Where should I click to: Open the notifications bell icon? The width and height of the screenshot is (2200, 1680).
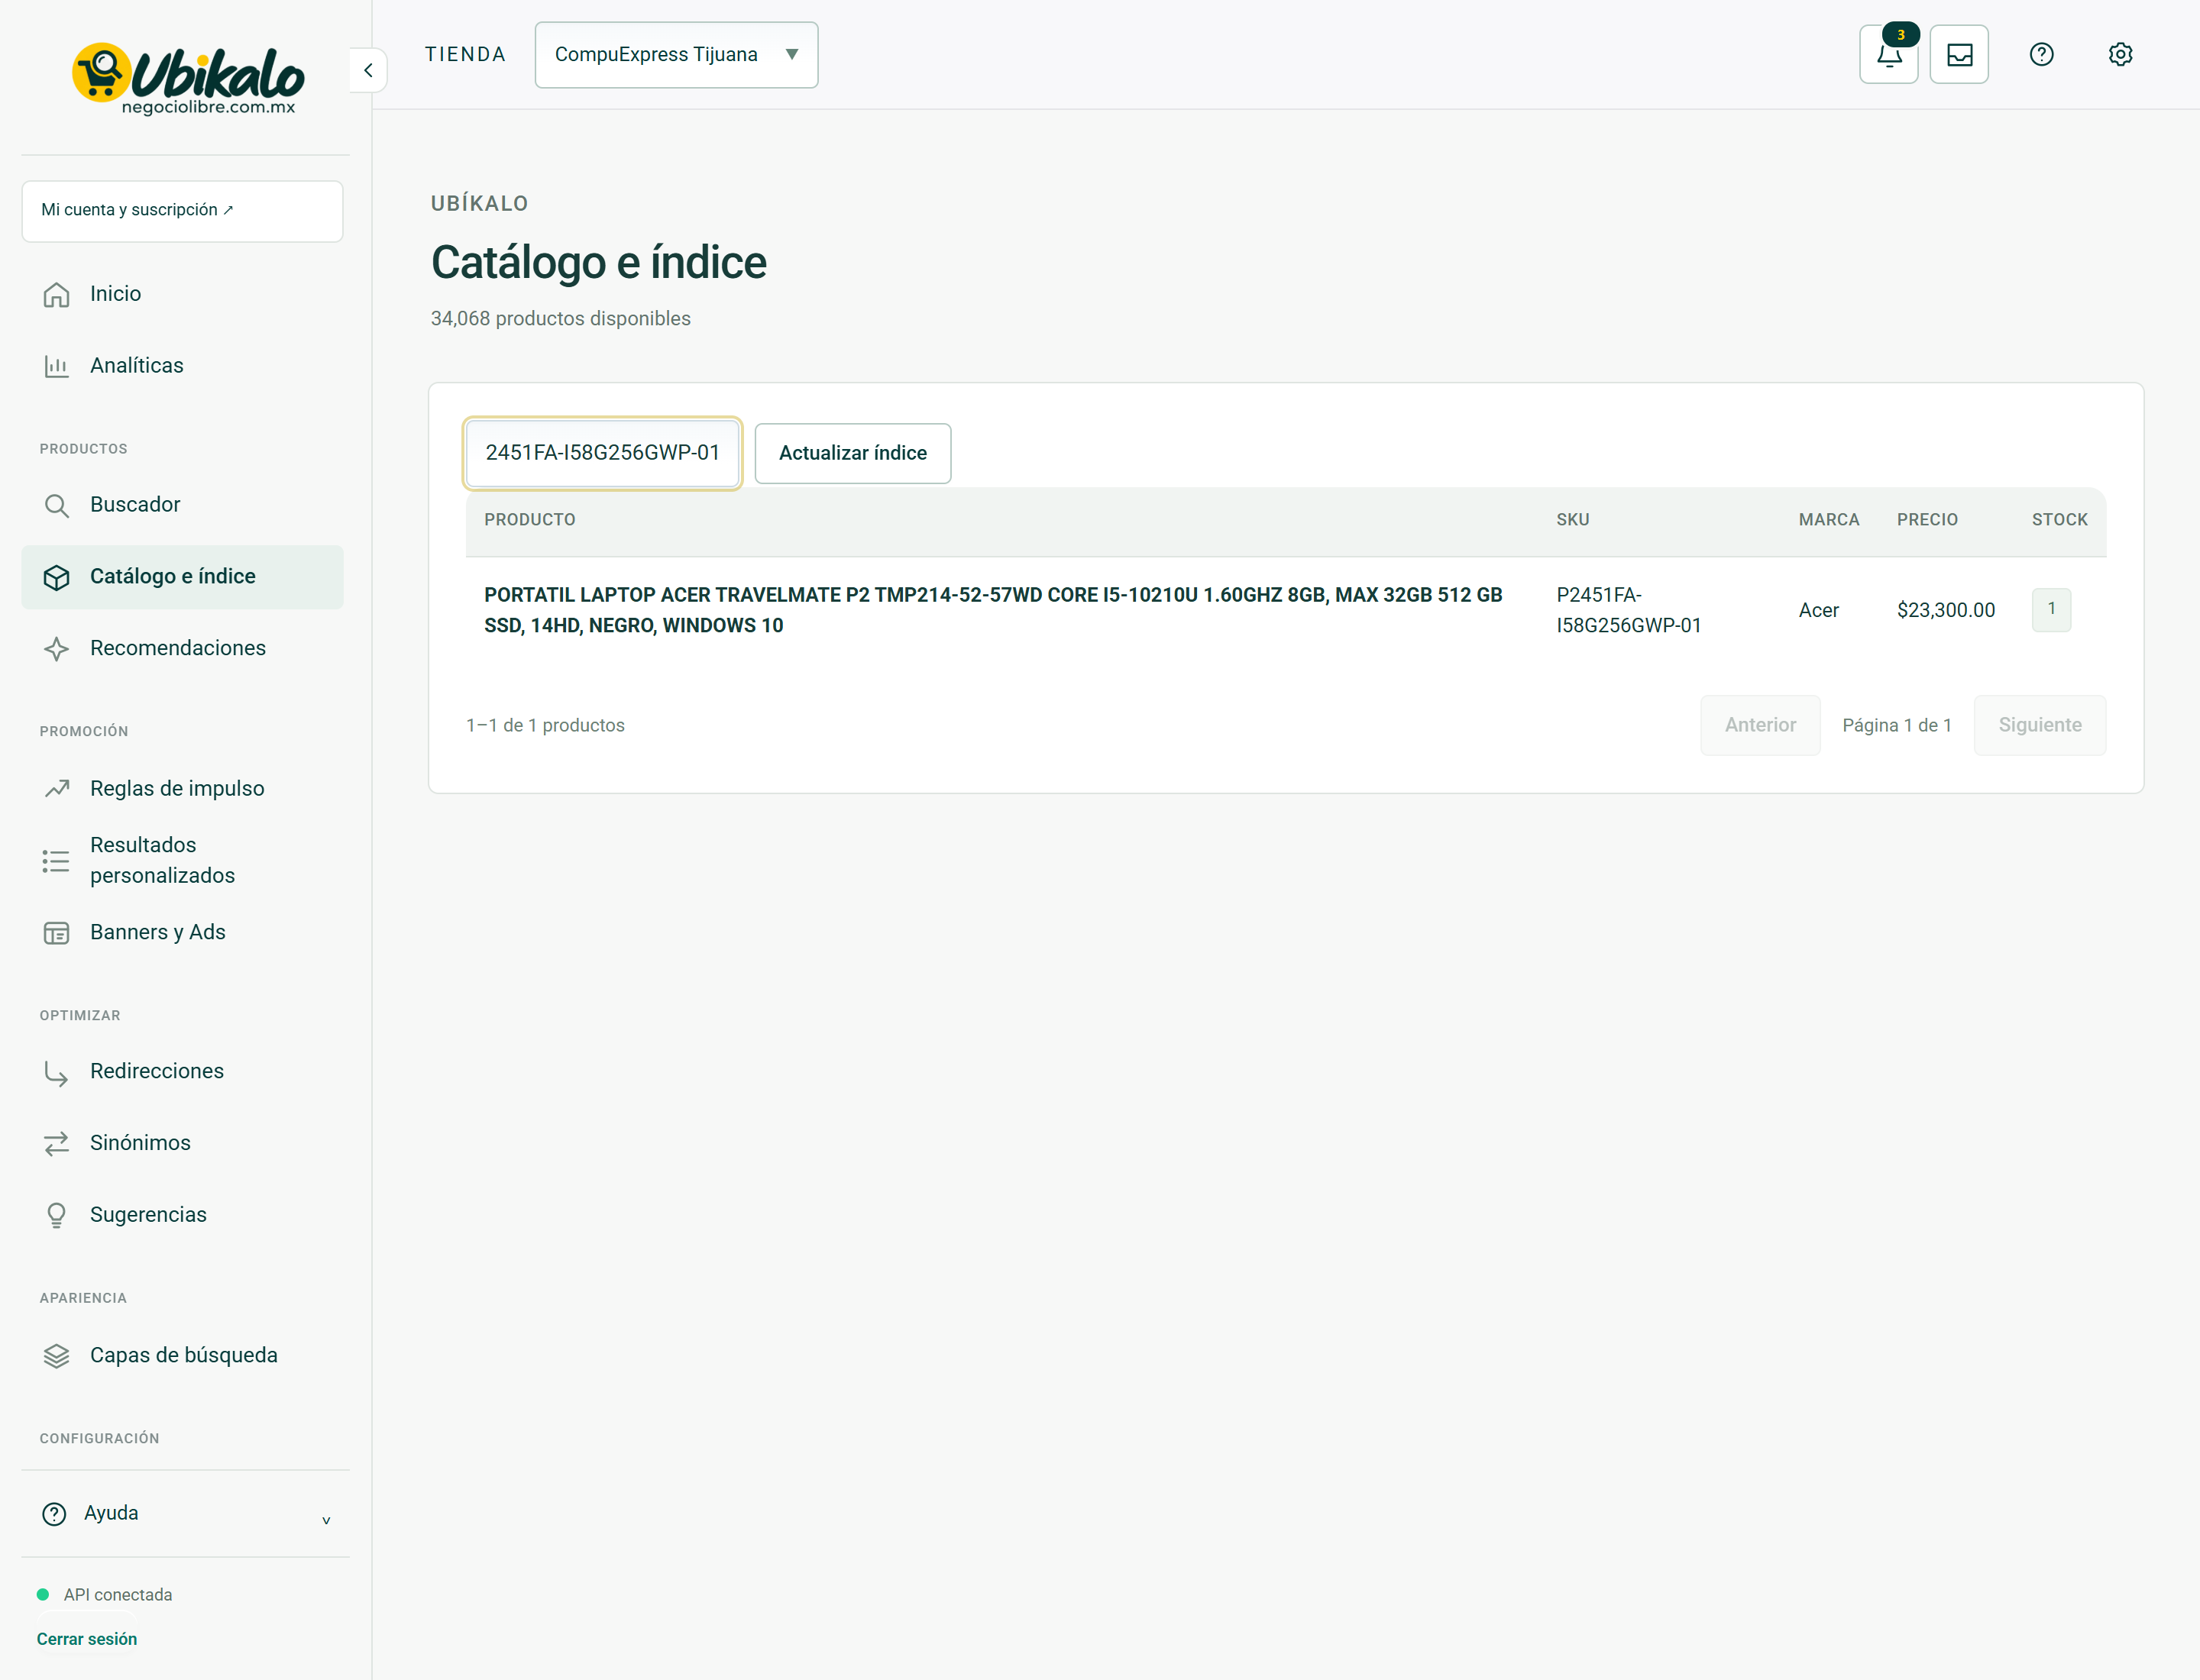[1888, 54]
